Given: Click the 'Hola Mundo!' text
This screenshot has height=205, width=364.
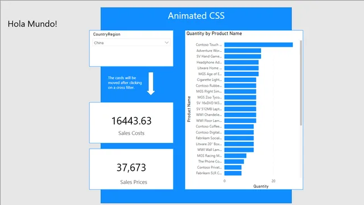Looking at the screenshot, I should pyautogui.click(x=32, y=24).
